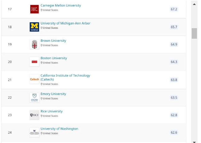
Task: Click the University of Washington logo
Action: click(34, 132)
